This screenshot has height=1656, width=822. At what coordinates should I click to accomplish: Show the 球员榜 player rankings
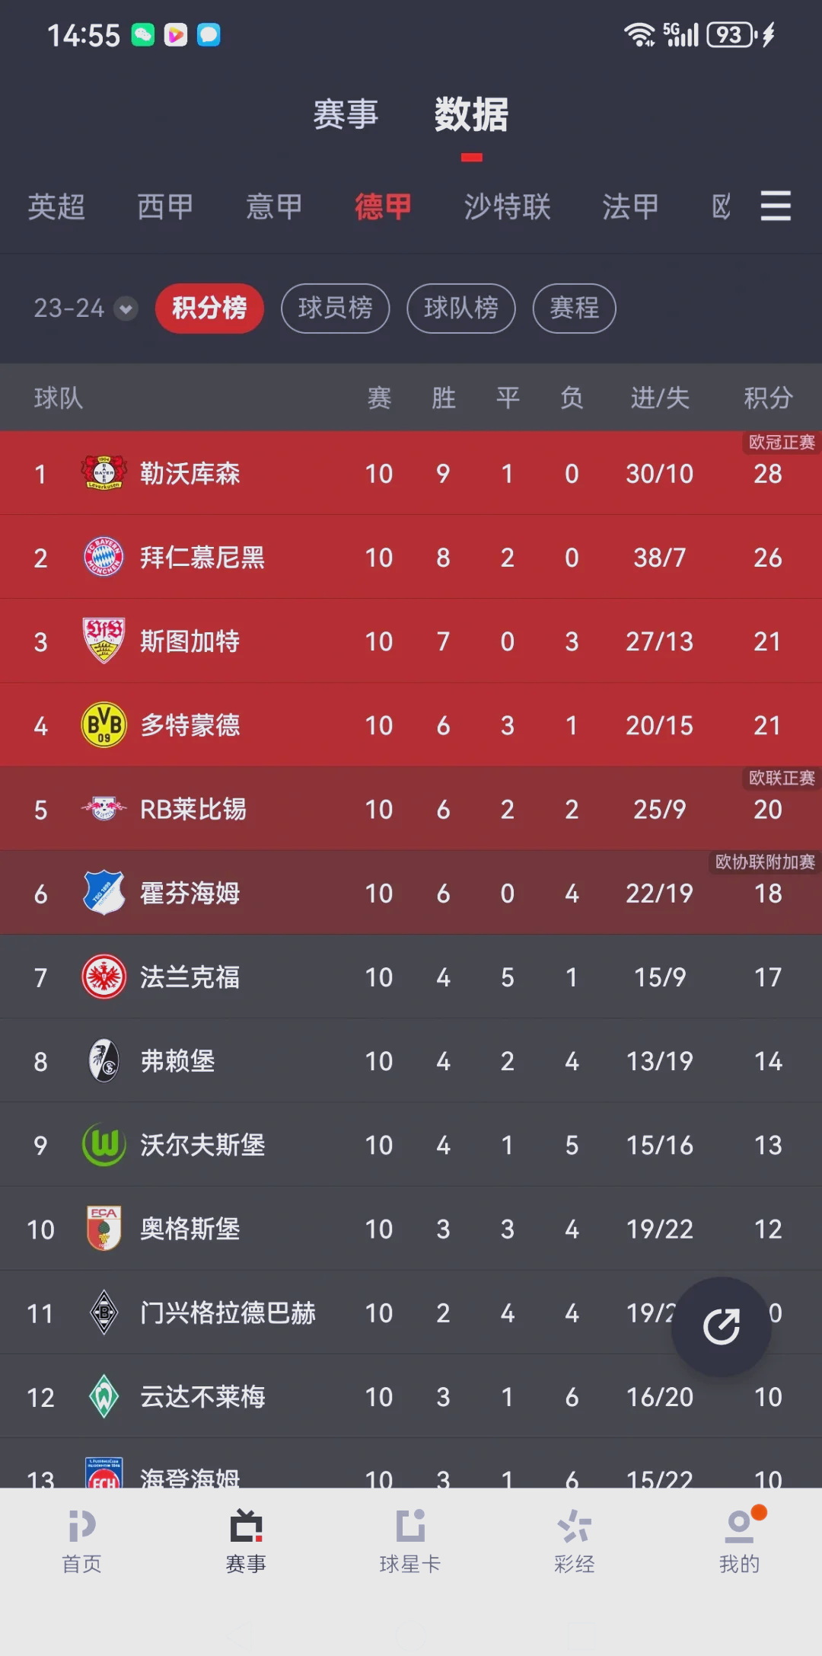(335, 309)
